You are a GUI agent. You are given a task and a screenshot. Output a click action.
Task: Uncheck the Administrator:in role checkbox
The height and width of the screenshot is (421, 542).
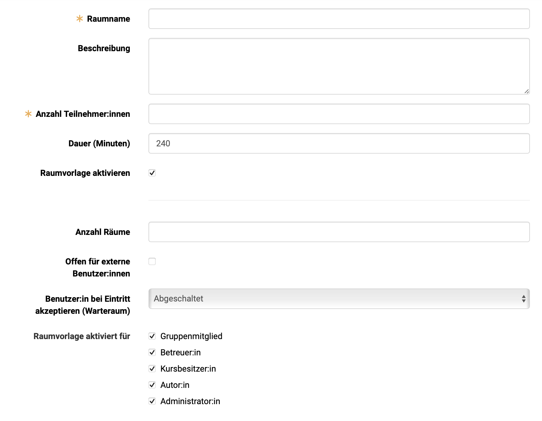[x=152, y=401]
